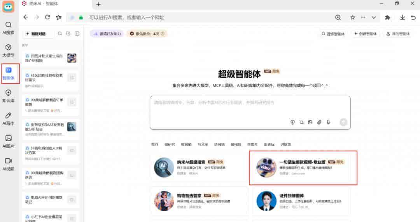The image size is (420, 222).
Task: Open AI图片 in the left sidebar
Action: [x=8, y=142]
